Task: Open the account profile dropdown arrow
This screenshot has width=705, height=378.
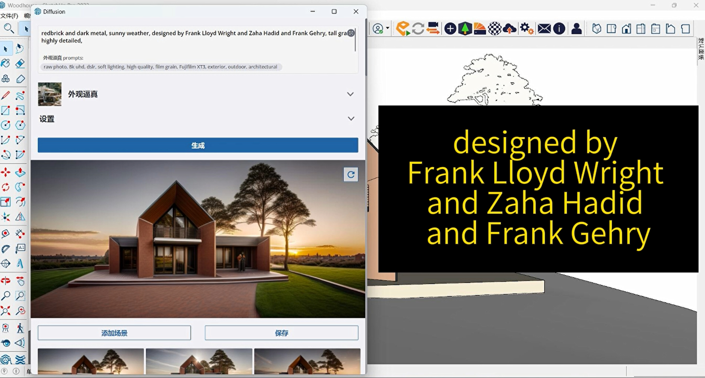Action: tap(387, 28)
